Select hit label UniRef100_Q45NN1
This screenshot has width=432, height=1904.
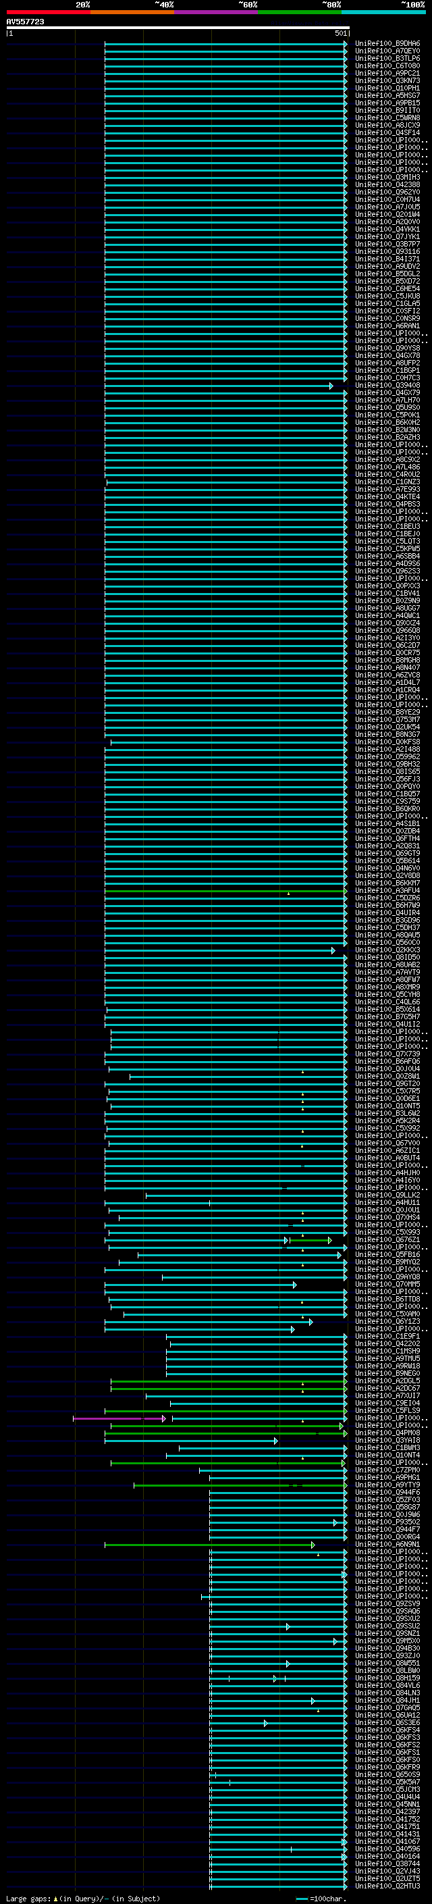(x=387, y=1804)
